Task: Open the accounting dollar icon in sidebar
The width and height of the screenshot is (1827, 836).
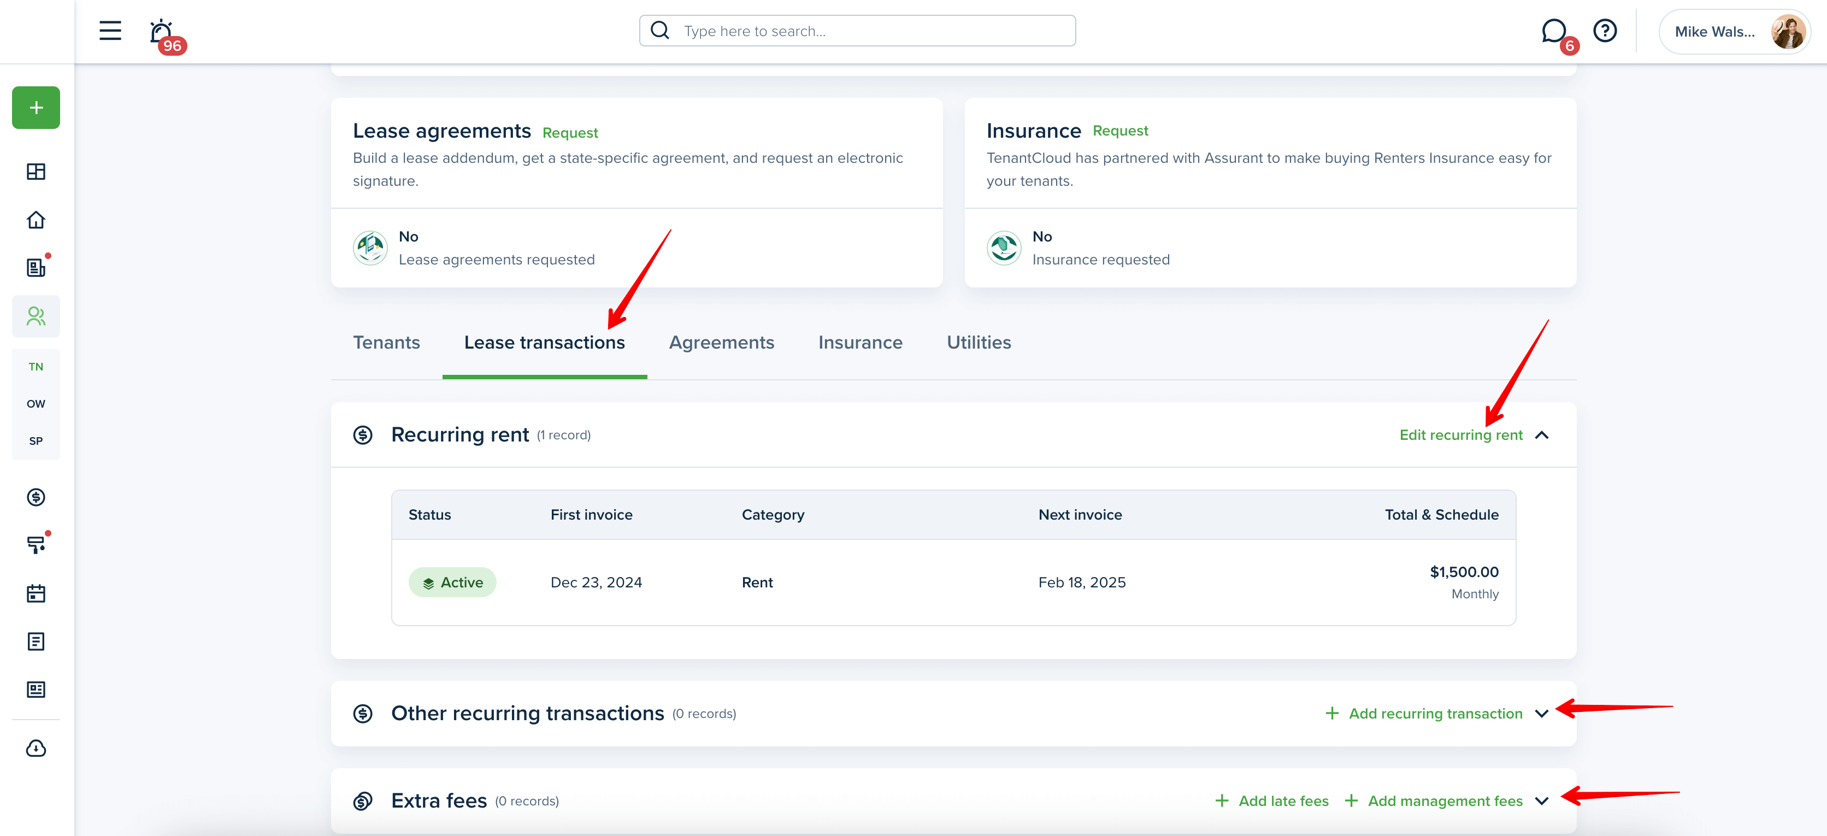Action: (36, 497)
